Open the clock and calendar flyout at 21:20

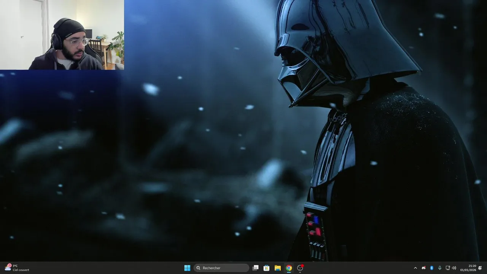click(468, 268)
